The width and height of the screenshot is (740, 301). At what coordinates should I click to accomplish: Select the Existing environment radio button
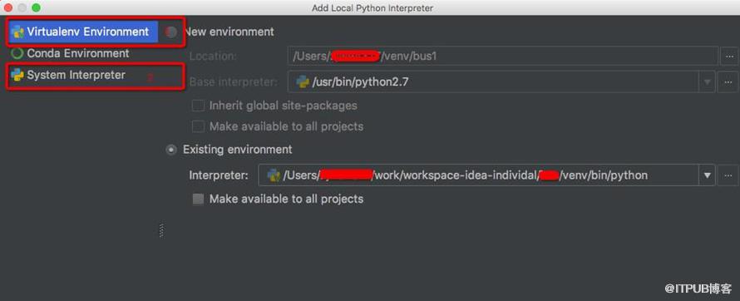pos(171,150)
